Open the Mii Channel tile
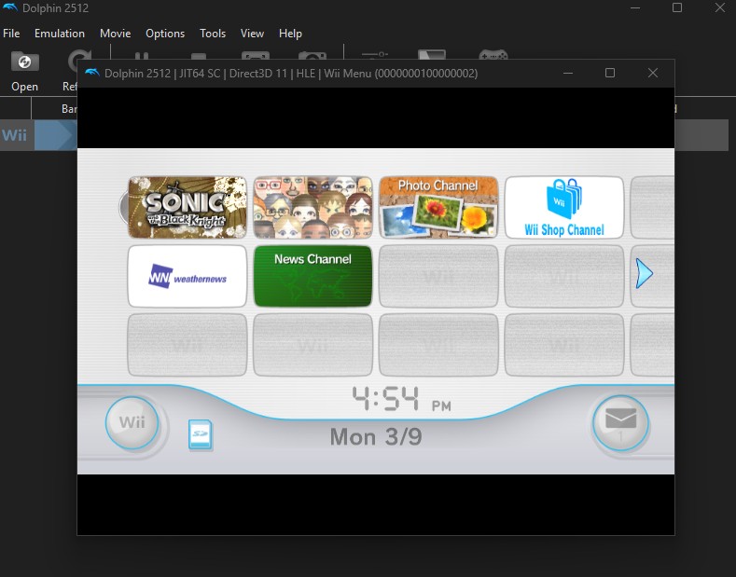This screenshot has width=736, height=577. pyautogui.click(x=312, y=208)
